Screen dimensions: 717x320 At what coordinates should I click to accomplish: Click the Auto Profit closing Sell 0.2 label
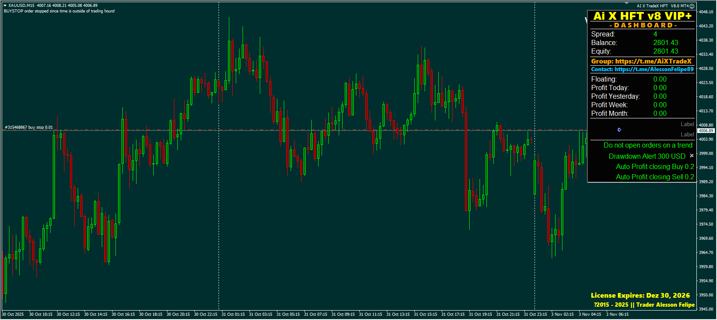coord(655,177)
